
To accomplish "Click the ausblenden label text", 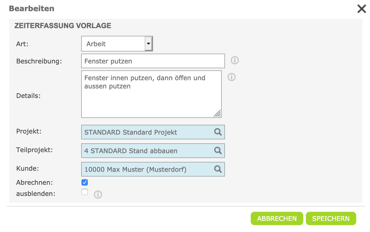I will coord(36,194).
